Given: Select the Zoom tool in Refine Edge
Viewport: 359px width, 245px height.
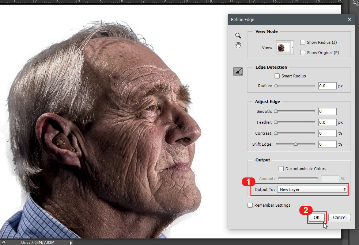Looking at the screenshot, I should [238, 35].
